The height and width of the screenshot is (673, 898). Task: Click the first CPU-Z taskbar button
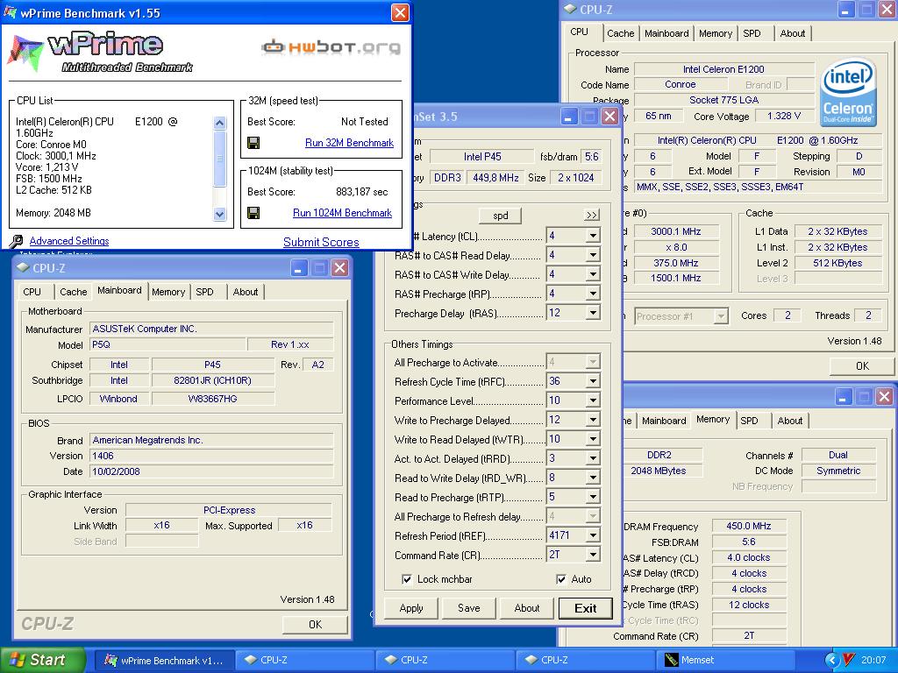tap(305, 660)
